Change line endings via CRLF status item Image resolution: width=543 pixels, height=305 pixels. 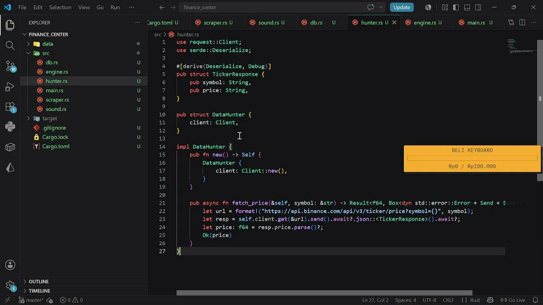(448, 300)
